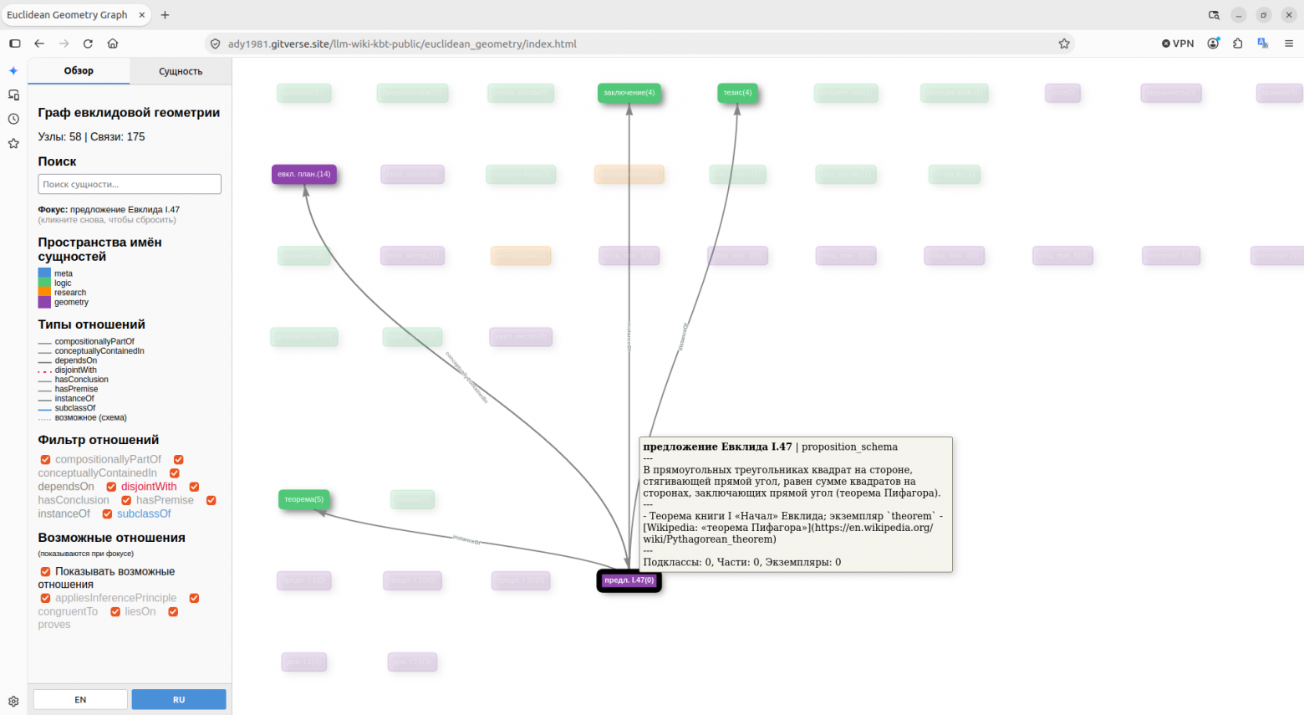Viewport: 1304px width, 715px height.
Task: Disable the Показывать возможные отношения checkbox
Action: 45,572
